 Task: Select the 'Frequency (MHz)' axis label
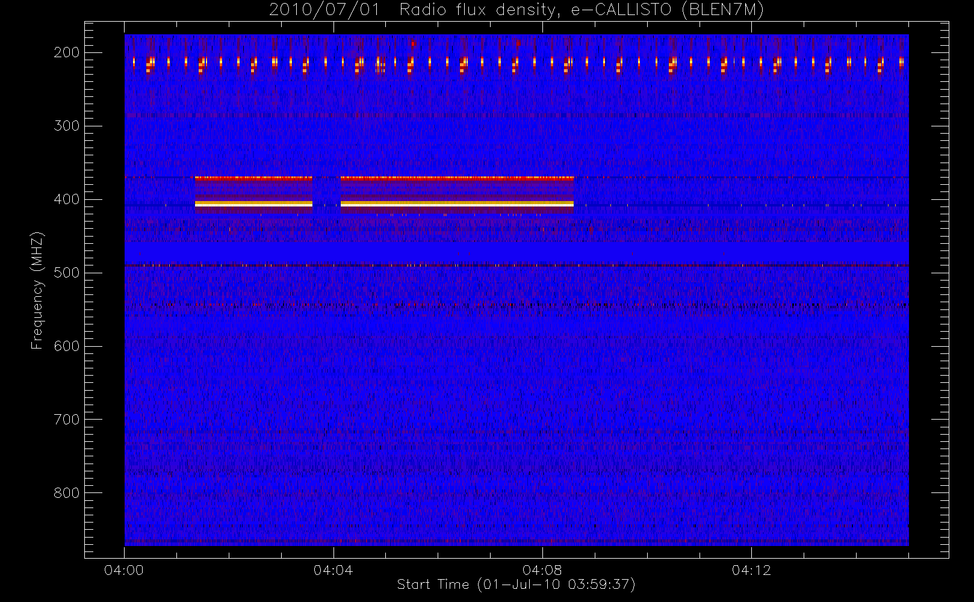(37, 290)
